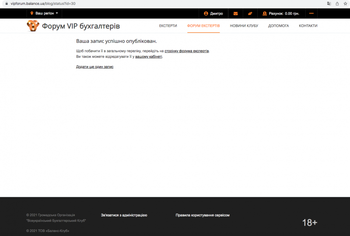Click the orange pencil write icon in top bar
Viewport: 350px width, 236px height.
(250, 14)
